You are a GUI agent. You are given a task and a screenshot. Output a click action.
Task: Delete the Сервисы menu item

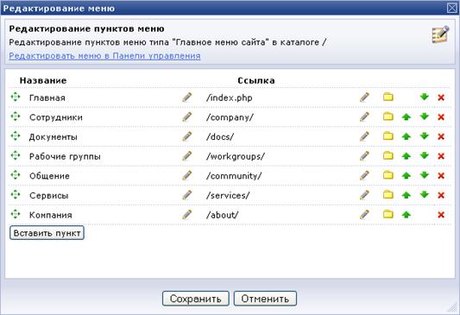coord(441,195)
